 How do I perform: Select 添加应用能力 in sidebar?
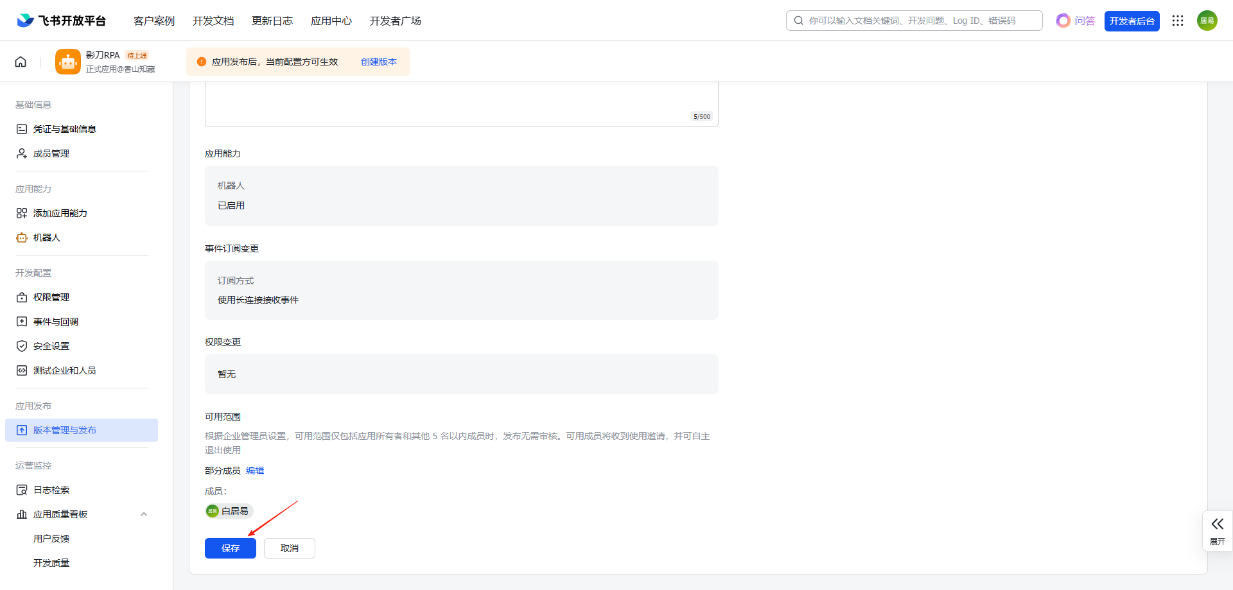click(60, 213)
